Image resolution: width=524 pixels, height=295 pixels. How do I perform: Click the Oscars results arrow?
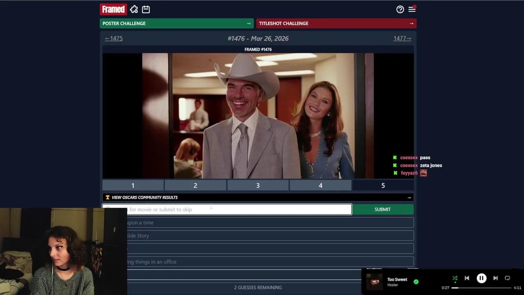409,197
